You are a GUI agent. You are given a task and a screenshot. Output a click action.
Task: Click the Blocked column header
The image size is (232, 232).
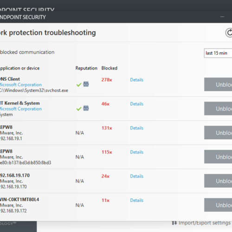pos(110,68)
